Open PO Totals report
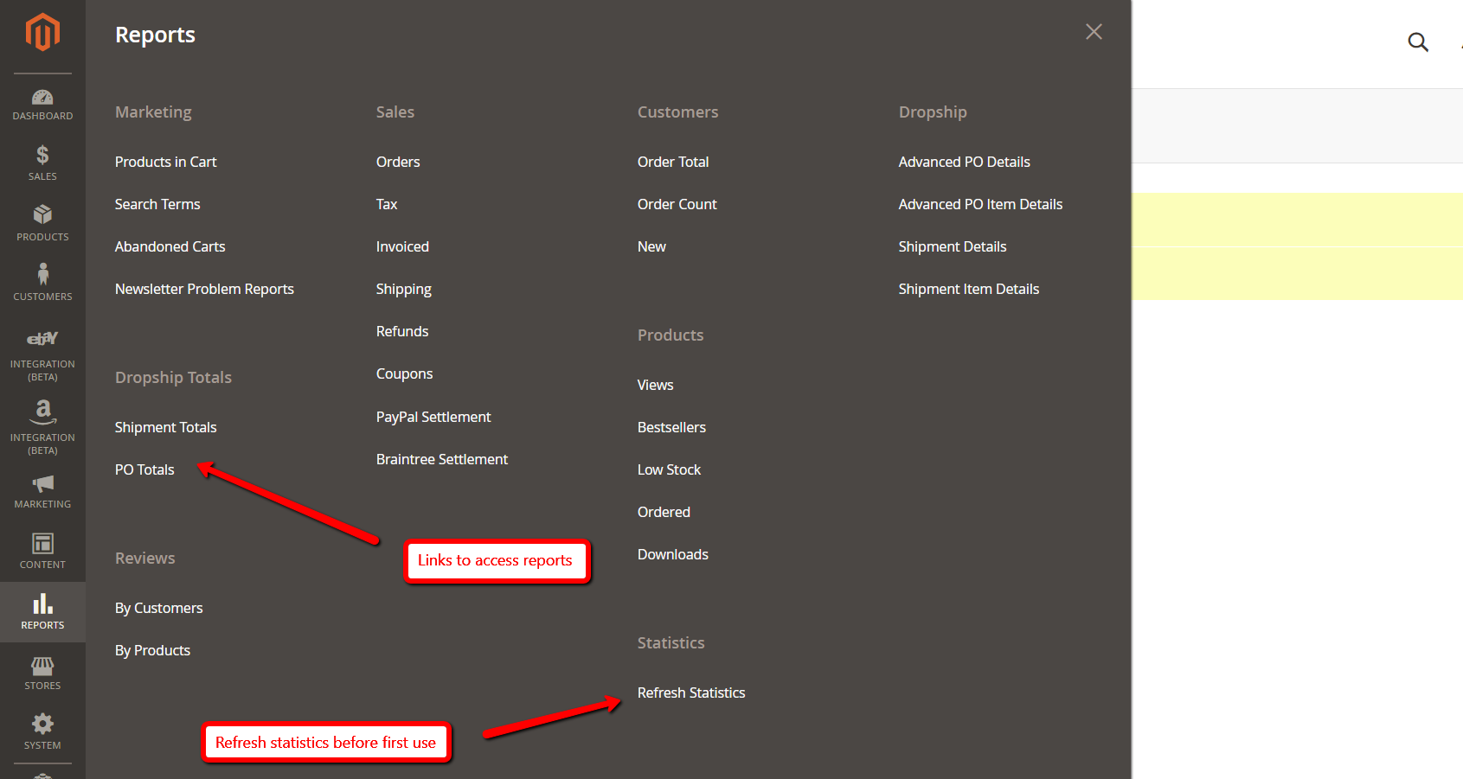Viewport: 1463px width, 779px height. pos(144,469)
